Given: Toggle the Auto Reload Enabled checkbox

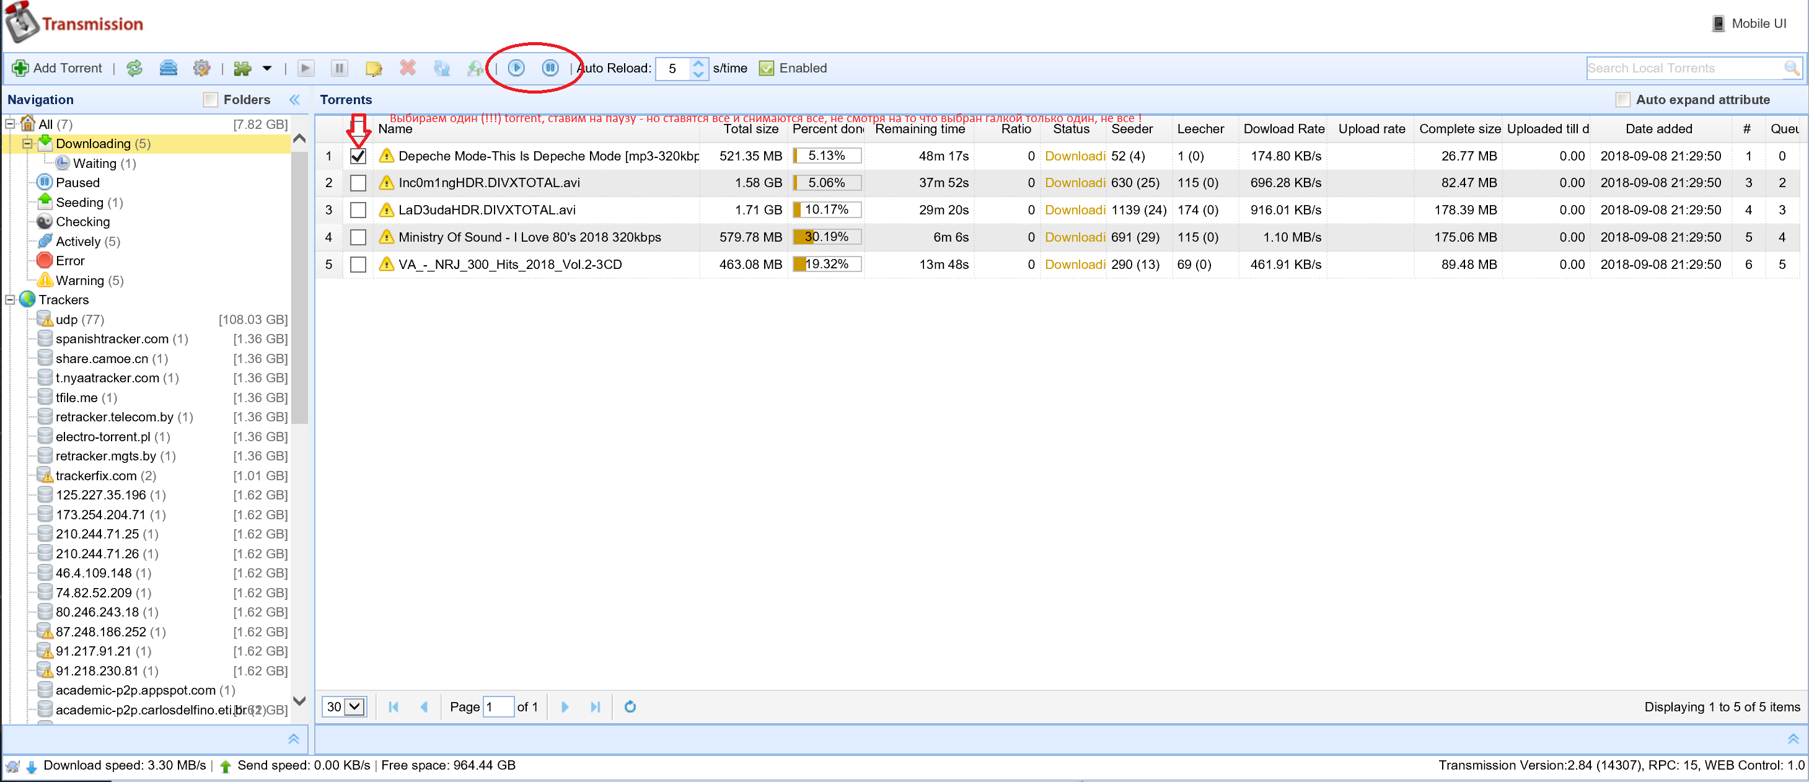Looking at the screenshot, I should click(x=767, y=68).
